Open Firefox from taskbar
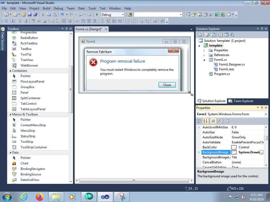The image size is (270, 202). 40,197
